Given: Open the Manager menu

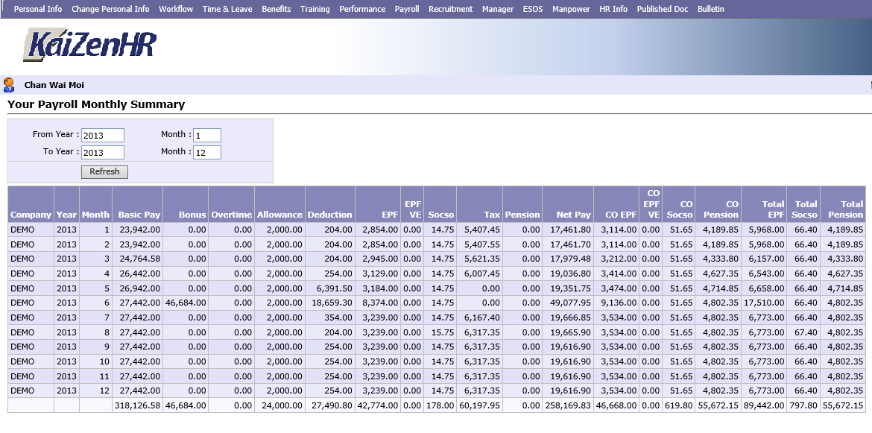Looking at the screenshot, I should (498, 10).
